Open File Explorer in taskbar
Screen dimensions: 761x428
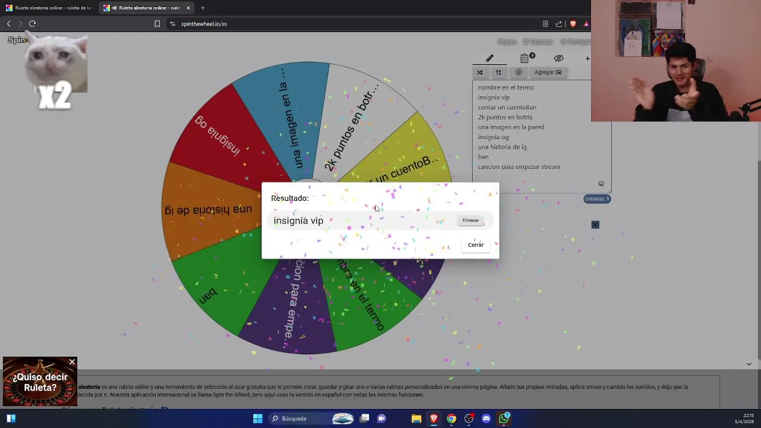tap(416, 418)
